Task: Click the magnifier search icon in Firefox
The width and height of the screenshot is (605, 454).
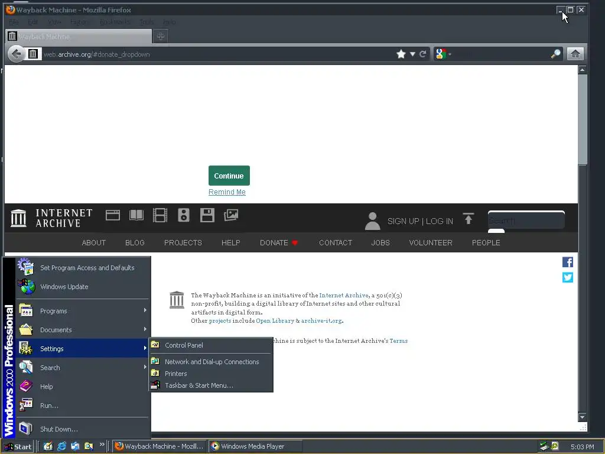Action: point(555,54)
